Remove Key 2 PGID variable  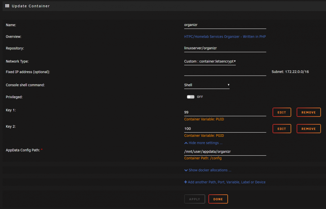click(308, 129)
